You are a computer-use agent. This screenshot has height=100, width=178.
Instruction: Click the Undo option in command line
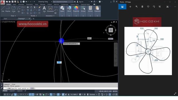(32, 88)
